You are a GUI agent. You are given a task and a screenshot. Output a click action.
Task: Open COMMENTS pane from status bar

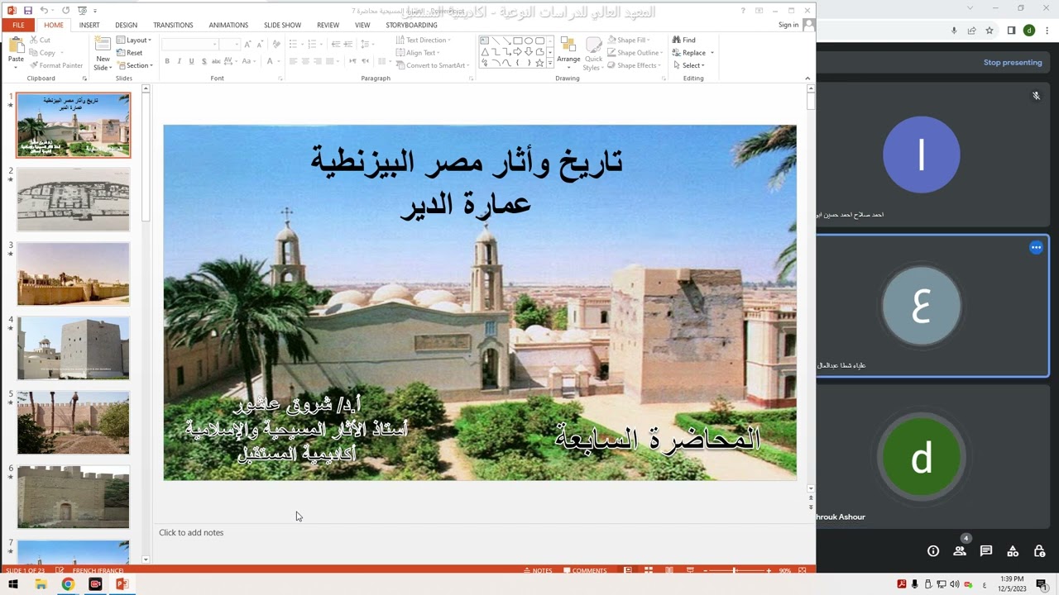pyautogui.click(x=585, y=570)
